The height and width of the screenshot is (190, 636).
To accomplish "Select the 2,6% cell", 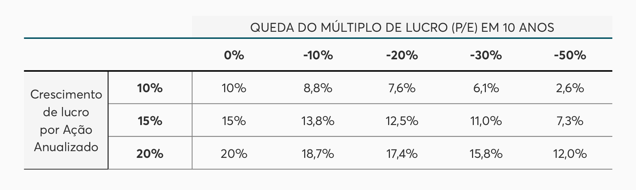I will [570, 88].
